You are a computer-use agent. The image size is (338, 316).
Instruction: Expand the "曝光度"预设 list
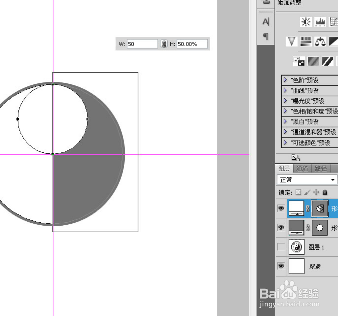pyautogui.click(x=285, y=101)
